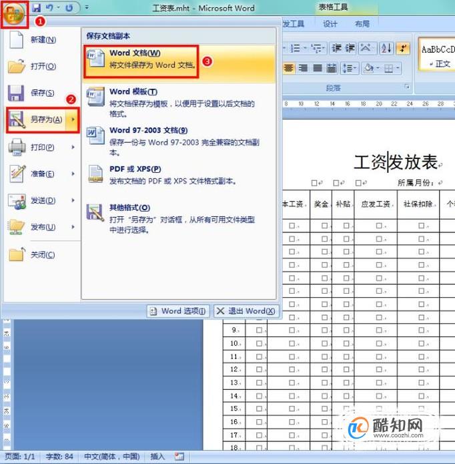Click 中文(简体, 中国) language indicator

pyautogui.click(x=112, y=457)
